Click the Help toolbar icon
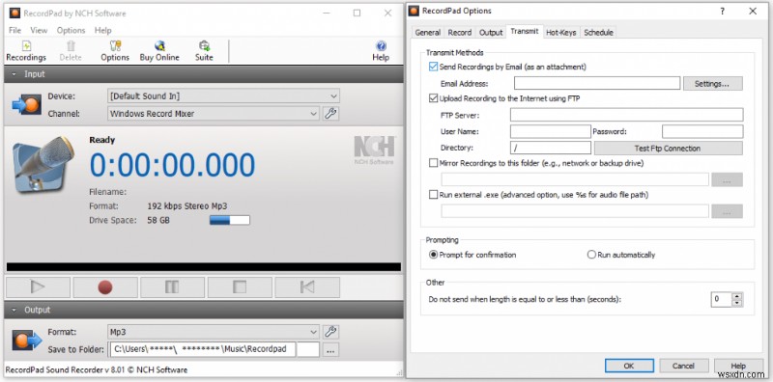Screen dimensions: 773x382 pyautogui.click(x=381, y=51)
